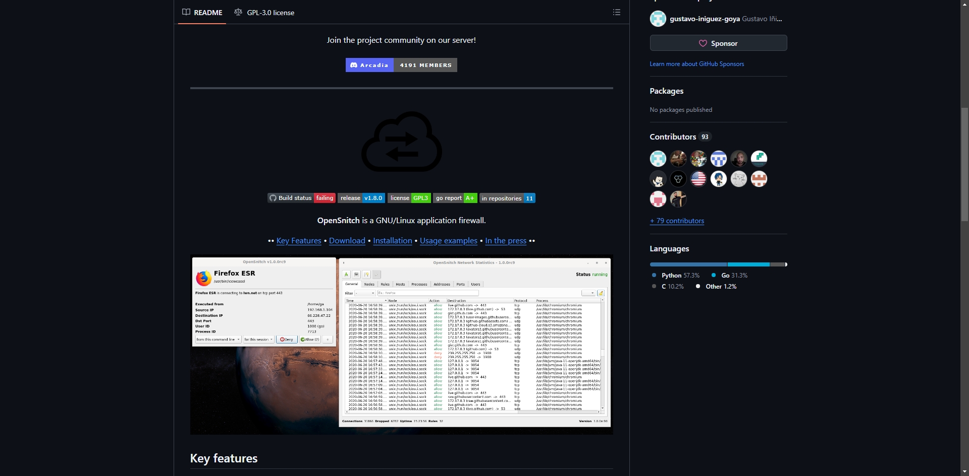The height and width of the screenshot is (476, 969).
Task: Go to the Installation link
Action: pyautogui.click(x=393, y=241)
